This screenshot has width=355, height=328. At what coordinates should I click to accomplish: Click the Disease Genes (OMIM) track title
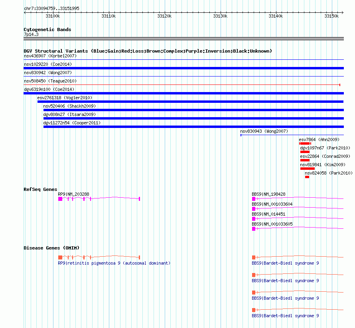pos(51,248)
